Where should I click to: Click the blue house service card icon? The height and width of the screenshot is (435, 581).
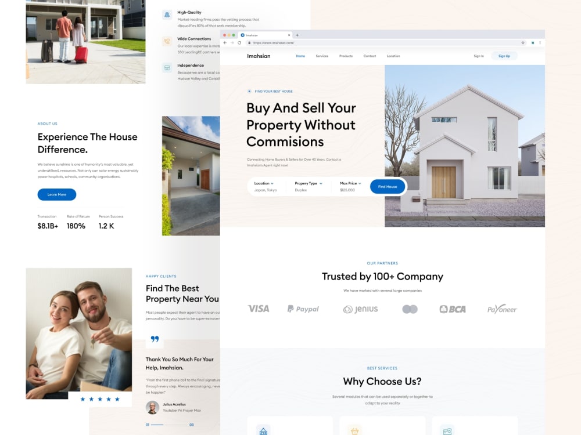263,430
